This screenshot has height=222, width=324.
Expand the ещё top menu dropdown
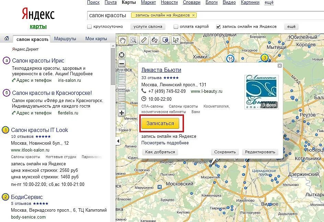pos(269,2)
